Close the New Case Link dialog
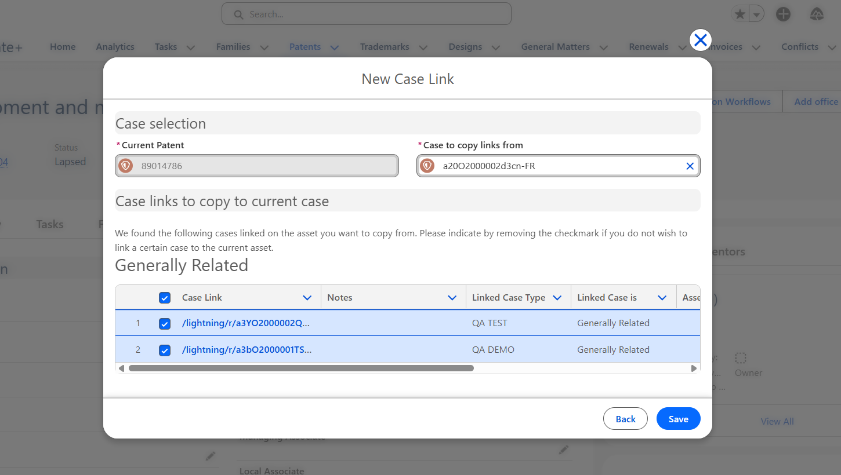The image size is (841, 475). pyautogui.click(x=701, y=40)
